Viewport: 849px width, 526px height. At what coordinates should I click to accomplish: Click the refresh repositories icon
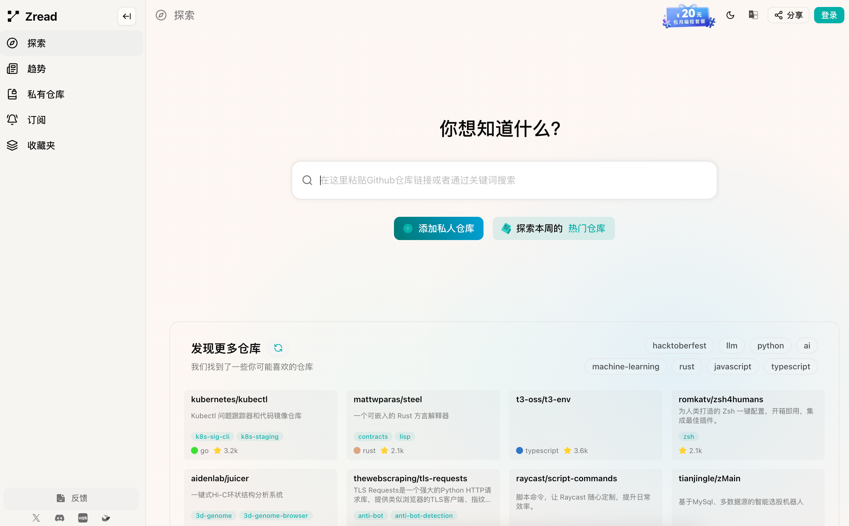coord(278,348)
